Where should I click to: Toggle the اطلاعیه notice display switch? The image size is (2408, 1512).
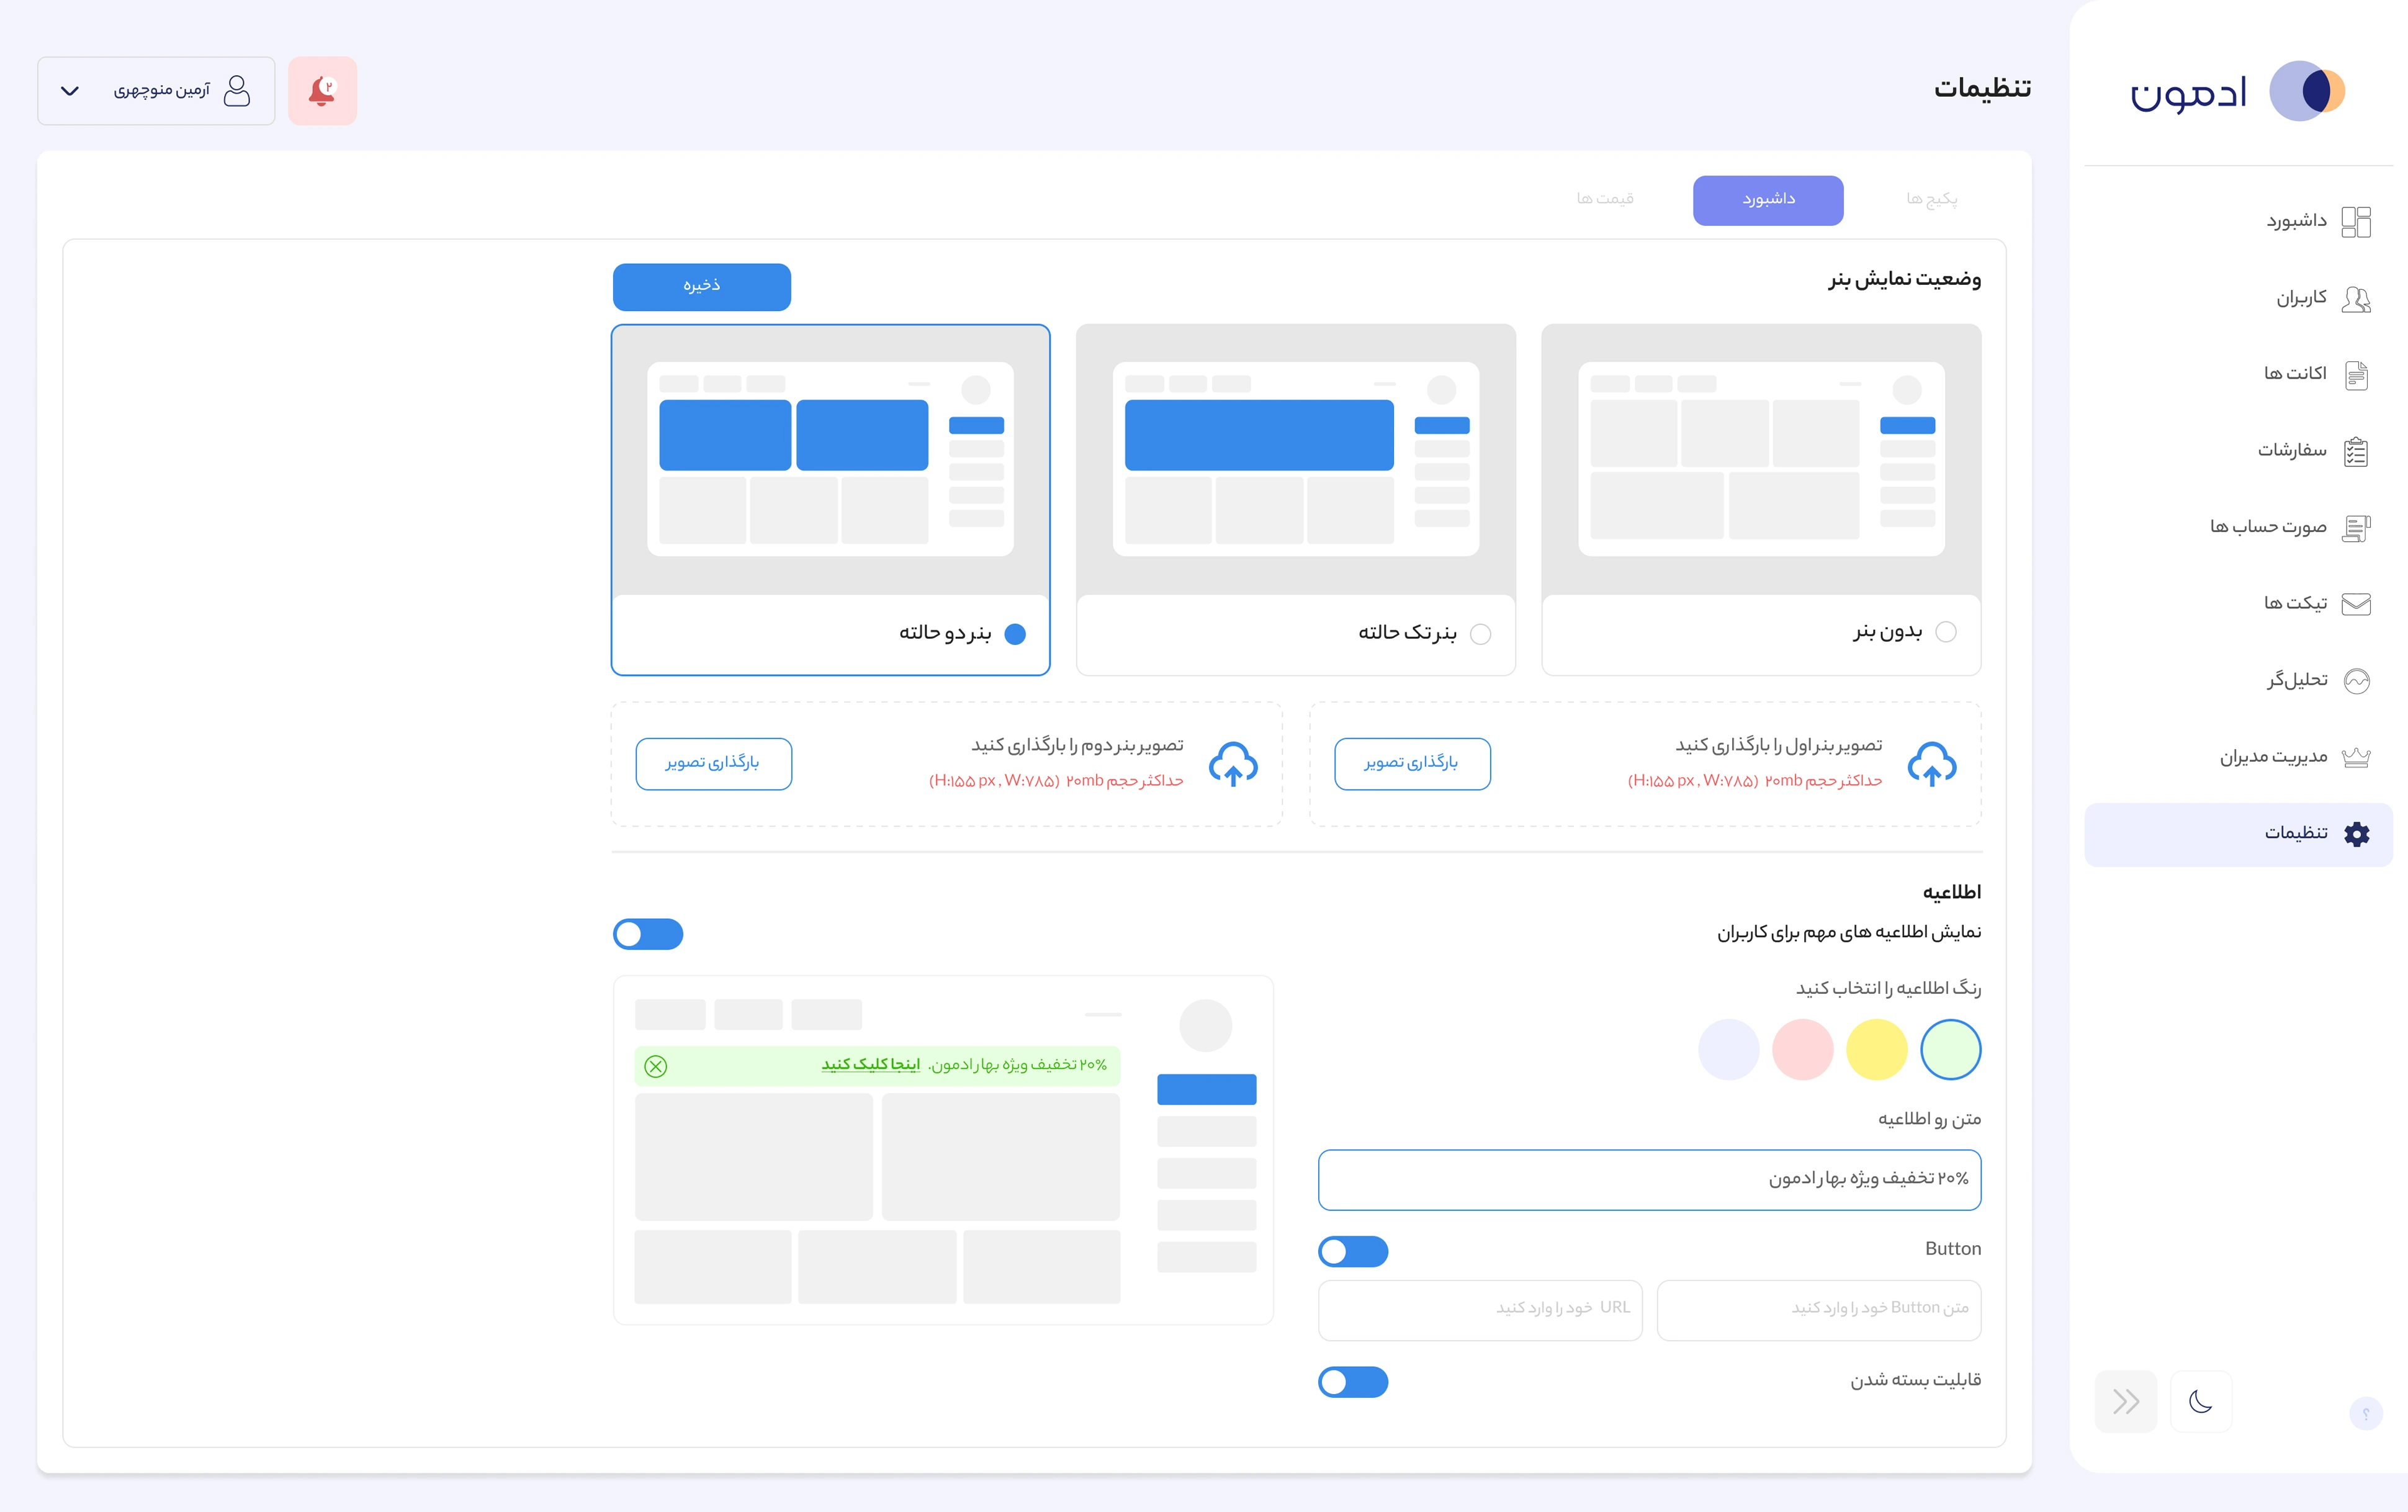(648, 934)
